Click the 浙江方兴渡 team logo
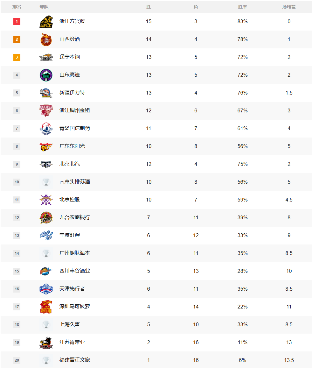The width and height of the screenshot is (312, 368). point(46,22)
